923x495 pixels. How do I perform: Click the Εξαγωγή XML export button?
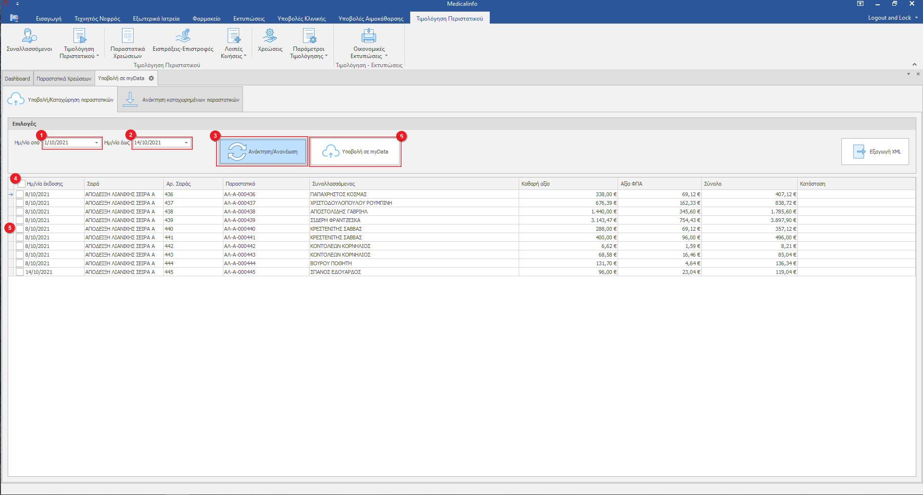874,152
